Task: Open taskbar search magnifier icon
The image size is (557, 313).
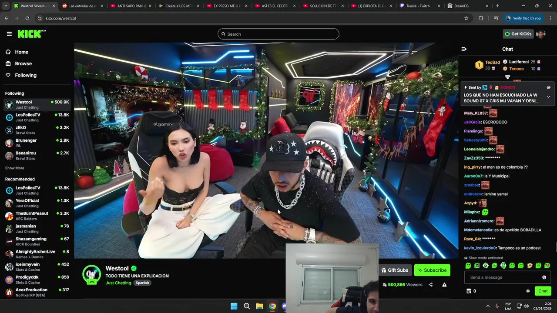Action: [x=247, y=306]
